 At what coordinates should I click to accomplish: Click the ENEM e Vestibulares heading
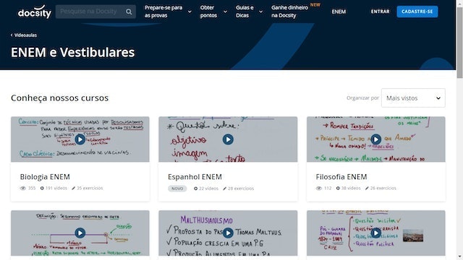click(x=72, y=53)
